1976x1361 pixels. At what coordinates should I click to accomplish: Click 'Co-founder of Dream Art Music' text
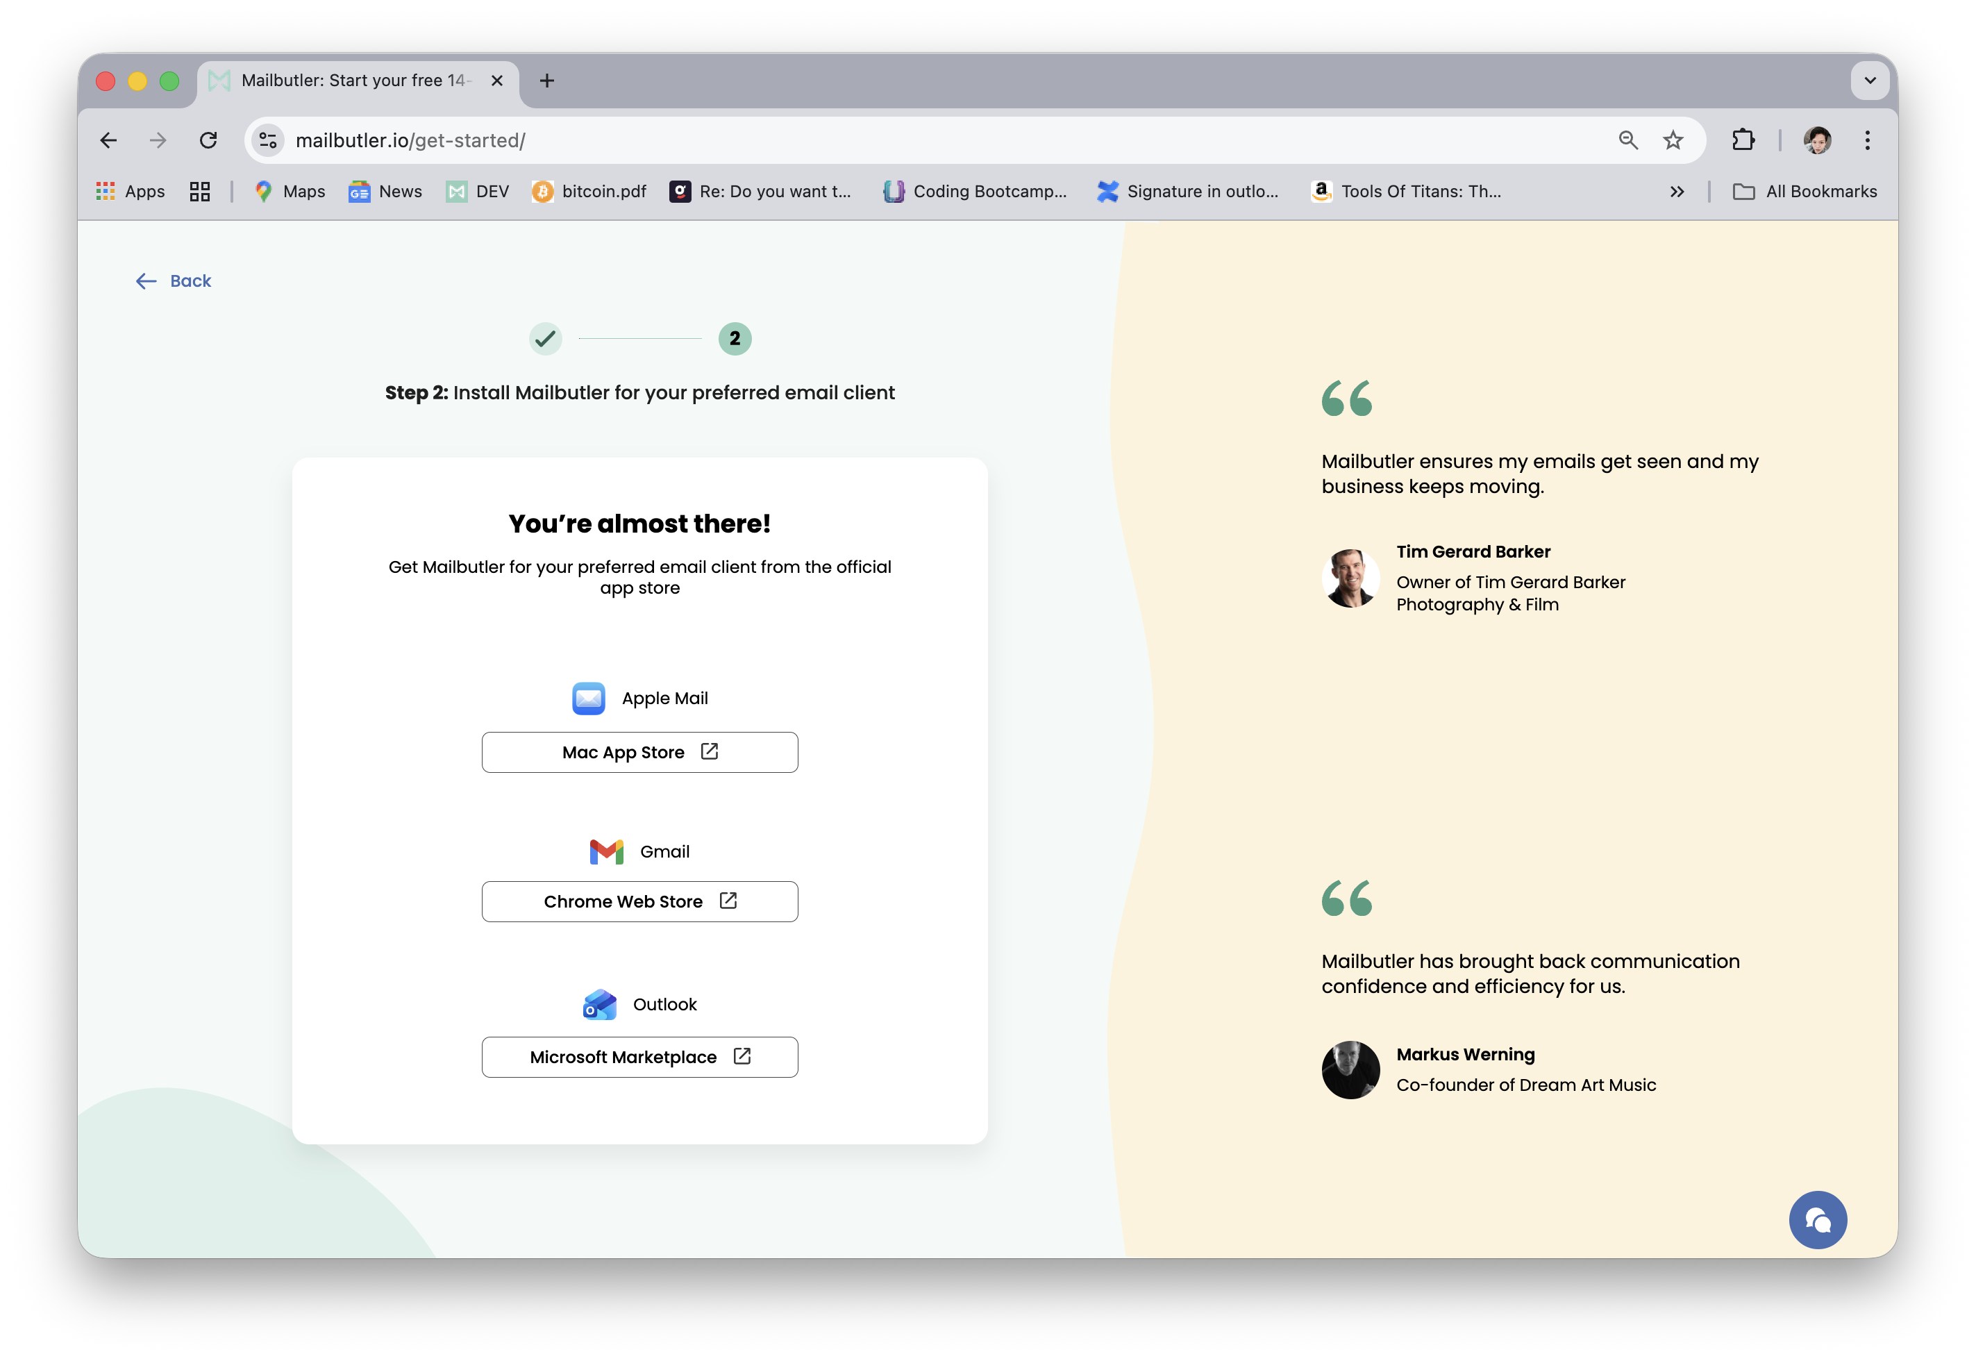click(1526, 1085)
